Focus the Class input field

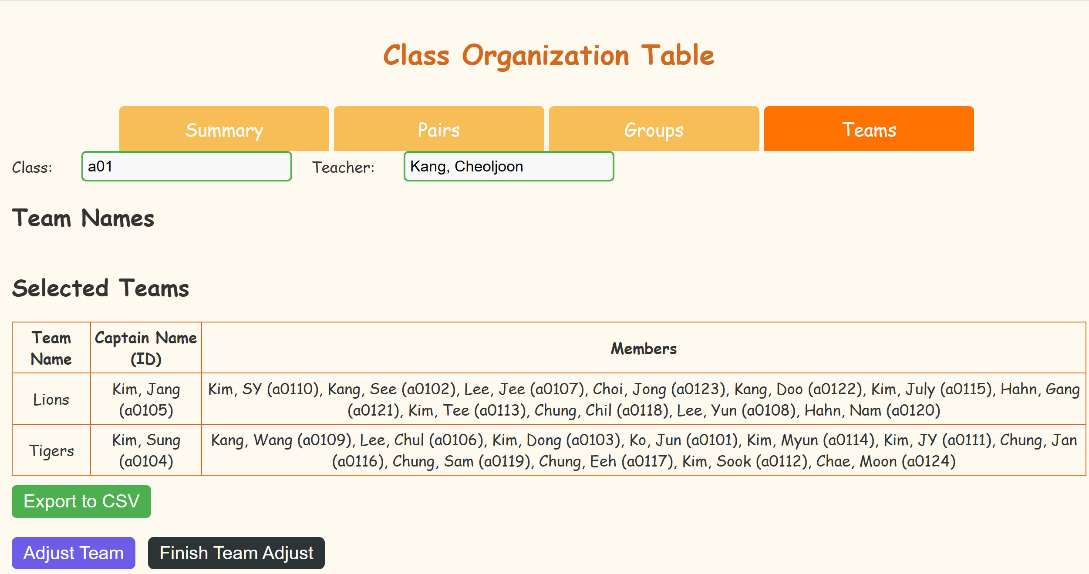[x=186, y=167]
